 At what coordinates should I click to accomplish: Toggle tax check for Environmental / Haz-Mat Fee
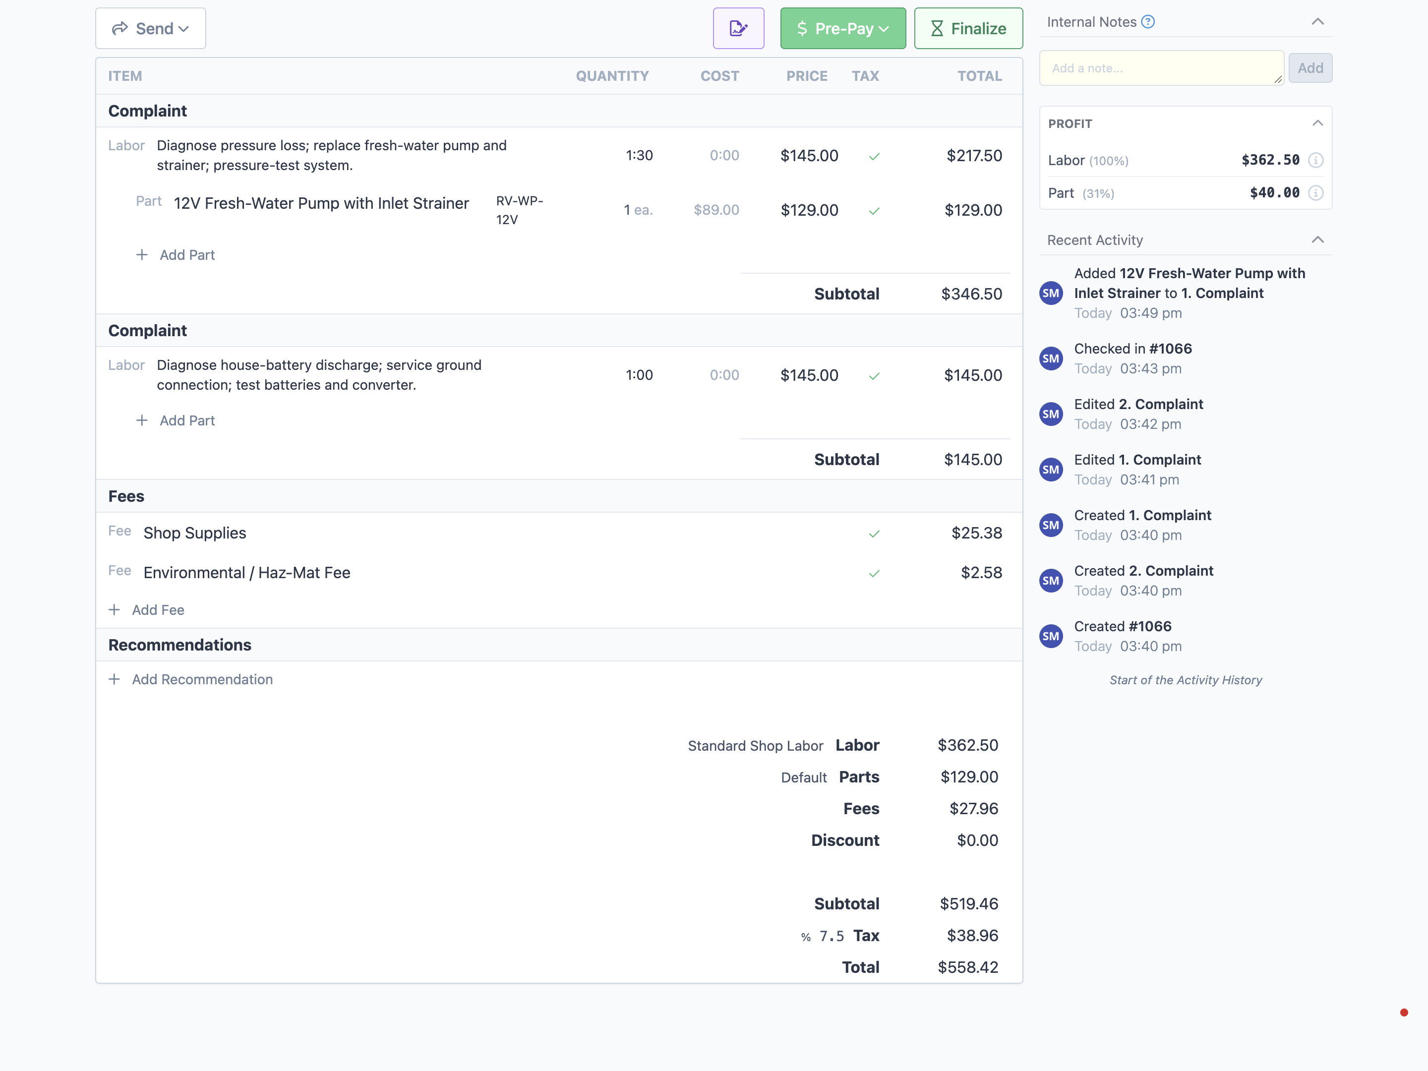point(874,573)
